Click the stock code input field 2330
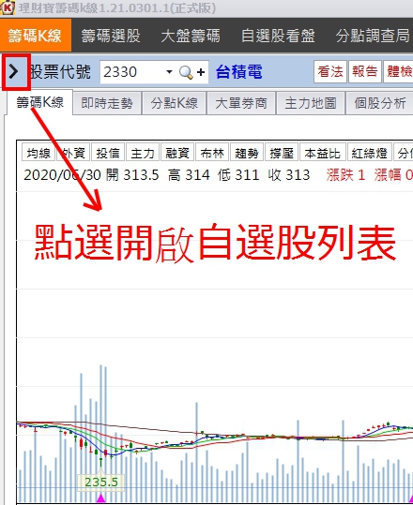Screen dimensions: 413x505 132,72
